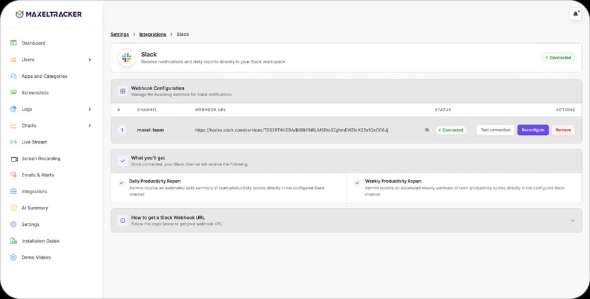Click the Slack breadcrumb text
The image size is (590, 299).
(x=183, y=34)
